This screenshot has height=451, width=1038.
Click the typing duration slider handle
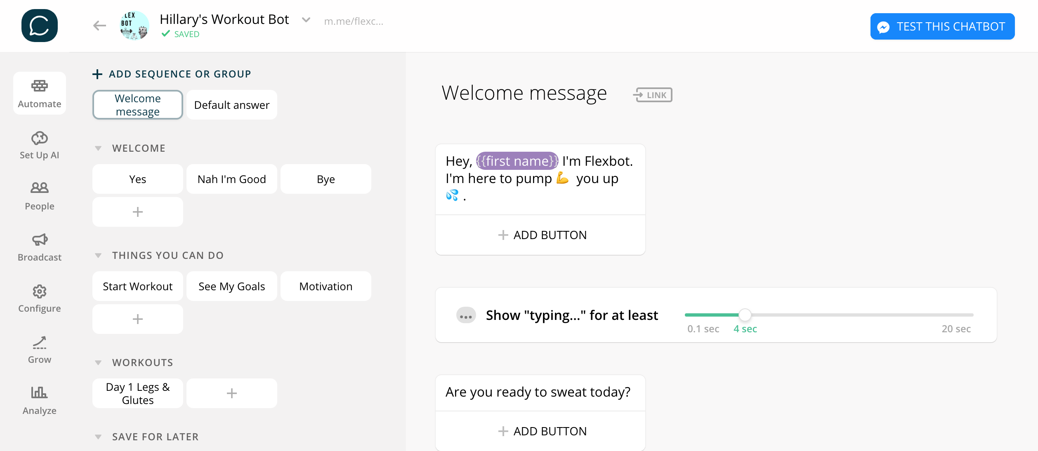(745, 315)
